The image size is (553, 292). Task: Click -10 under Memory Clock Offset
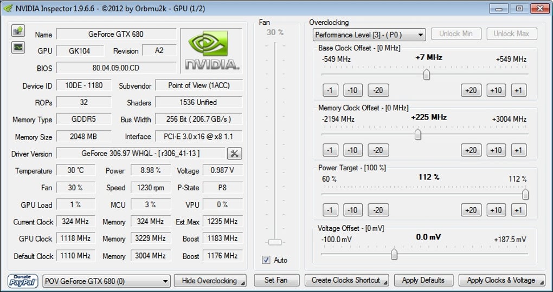[353, 150]
